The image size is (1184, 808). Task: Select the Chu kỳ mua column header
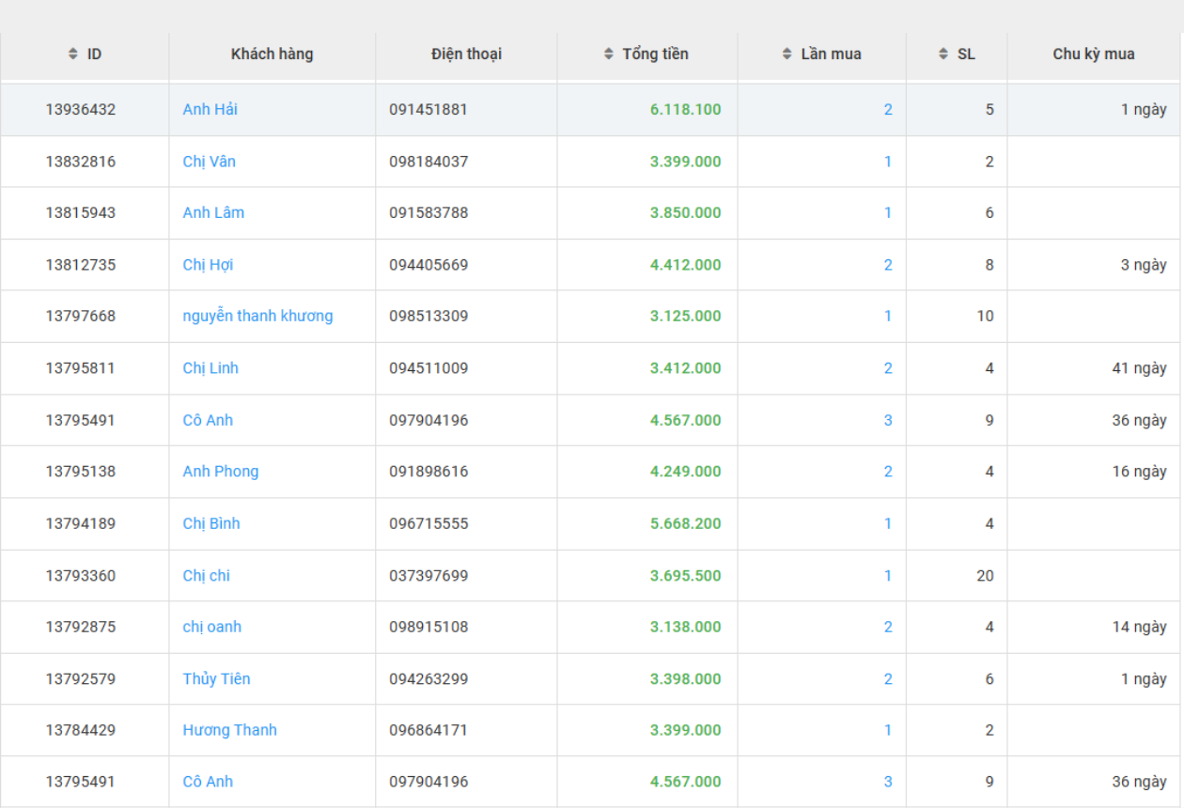pos(1093,54)
